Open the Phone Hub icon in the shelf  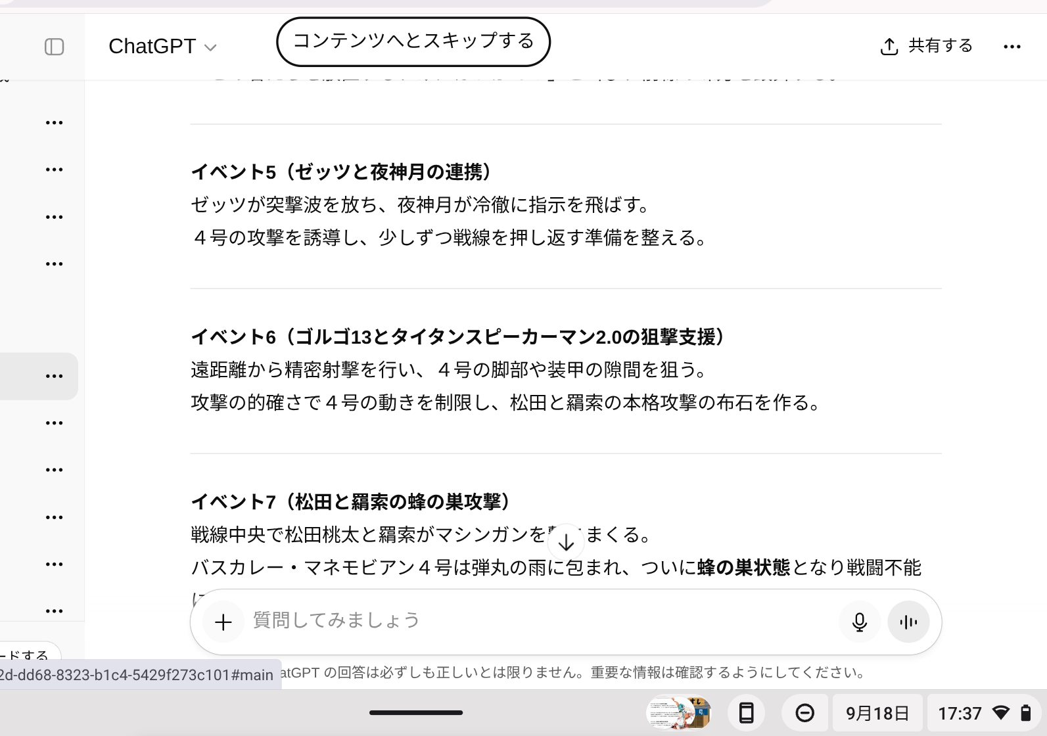(747, 713)
